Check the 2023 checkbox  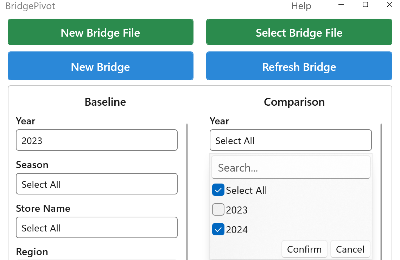pyautogui.click(x=218, y=209)
